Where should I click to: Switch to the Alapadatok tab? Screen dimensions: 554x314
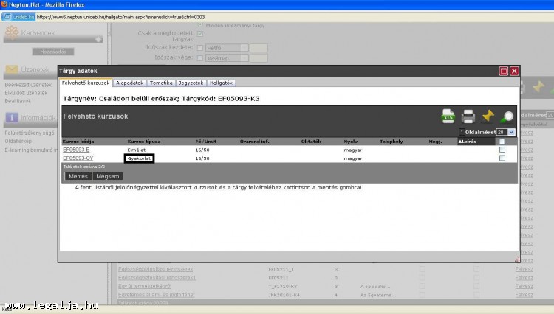coord(129,83)
